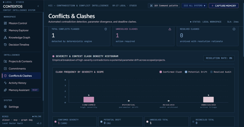The width and height of the screenshot is (244, 127).
Task: Toggle Confirmed Clash legend entry
Action: pos(171,72)
